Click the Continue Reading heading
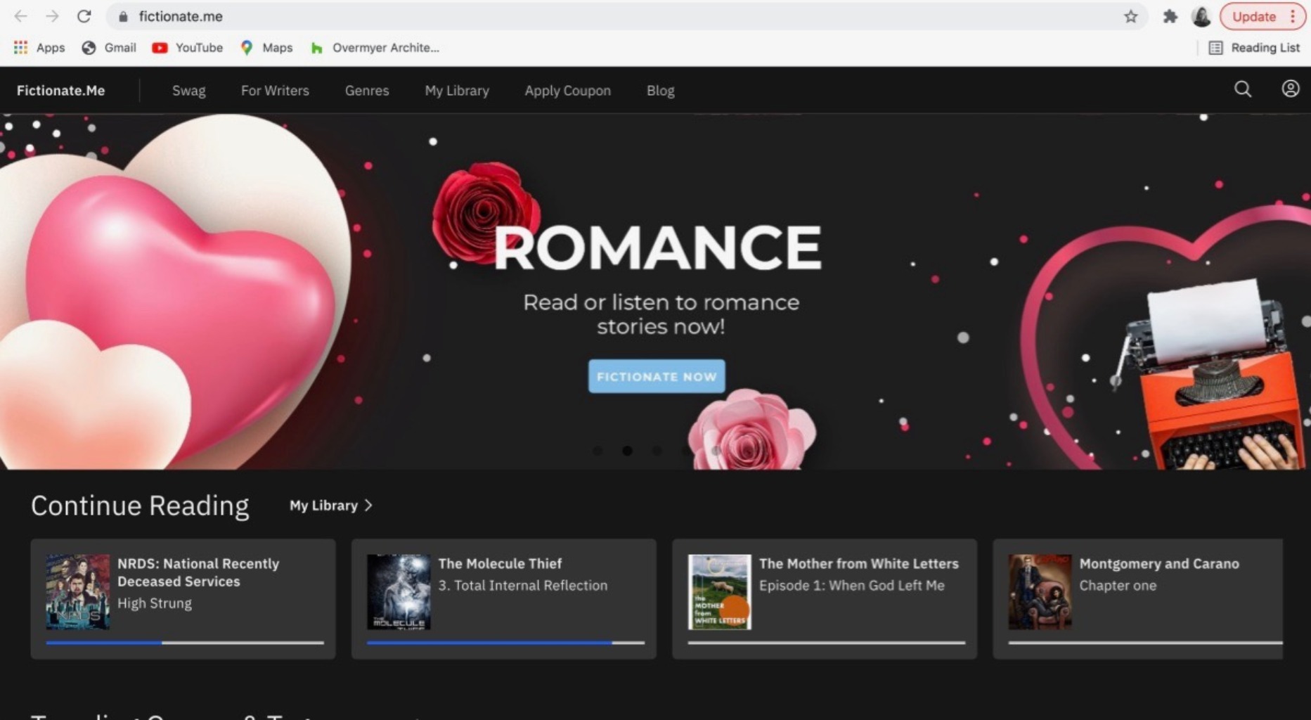 [x=140, y=506]
